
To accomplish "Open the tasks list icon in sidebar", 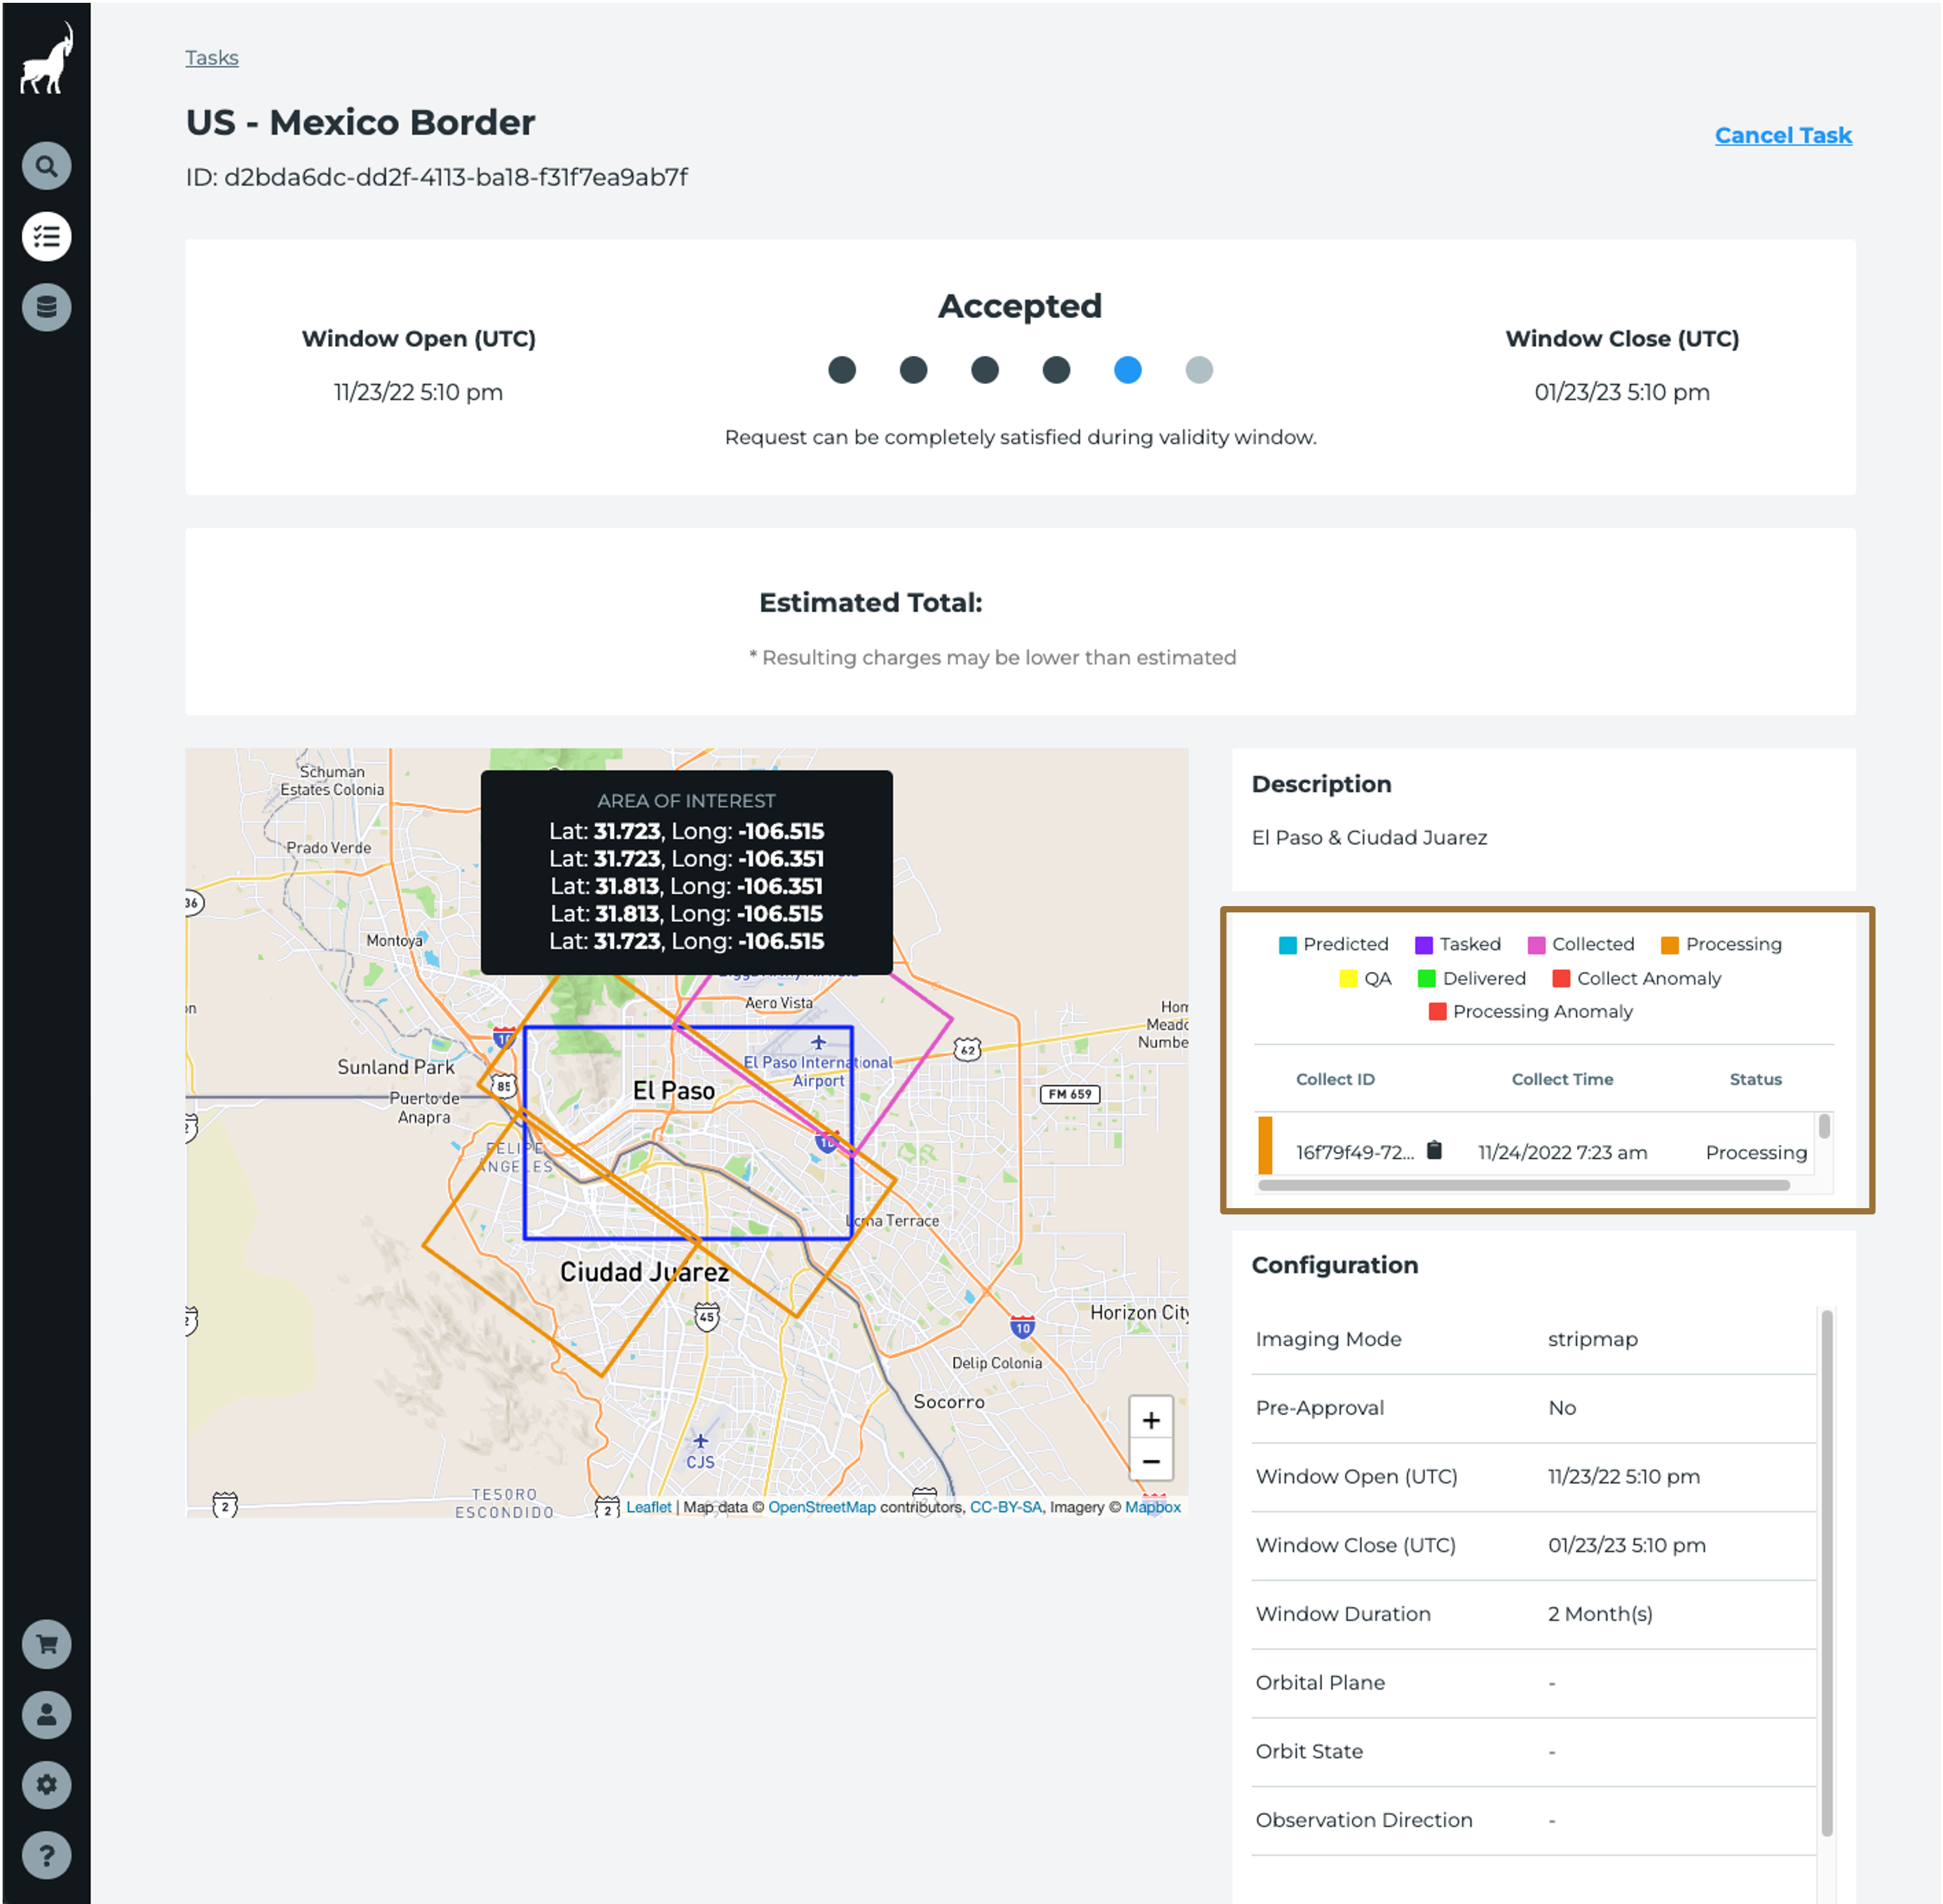I will pos(46,237).
